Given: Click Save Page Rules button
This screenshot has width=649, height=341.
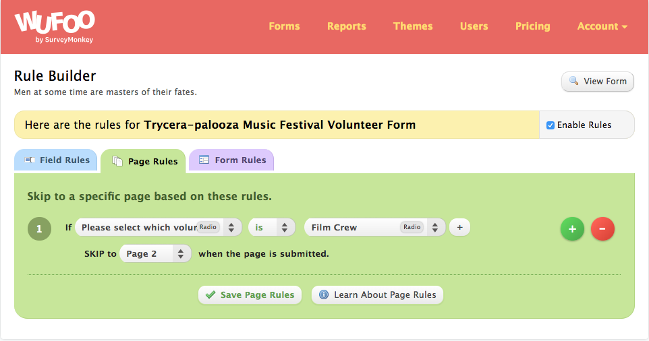Looking at the screenshot, I should [x=250, y=294].
